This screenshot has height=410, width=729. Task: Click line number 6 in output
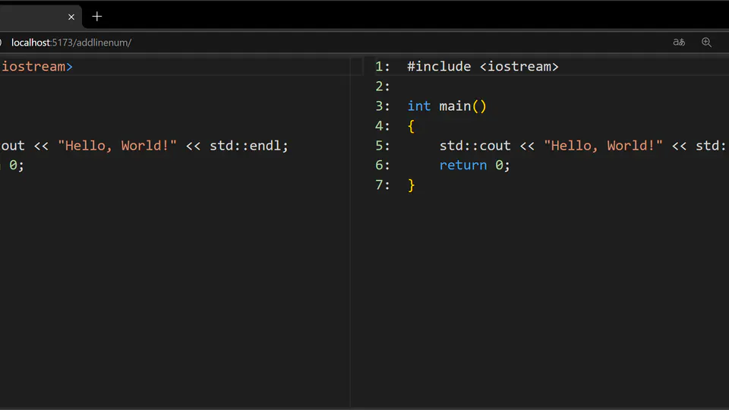pyautogui.click(x=382, y=166)
